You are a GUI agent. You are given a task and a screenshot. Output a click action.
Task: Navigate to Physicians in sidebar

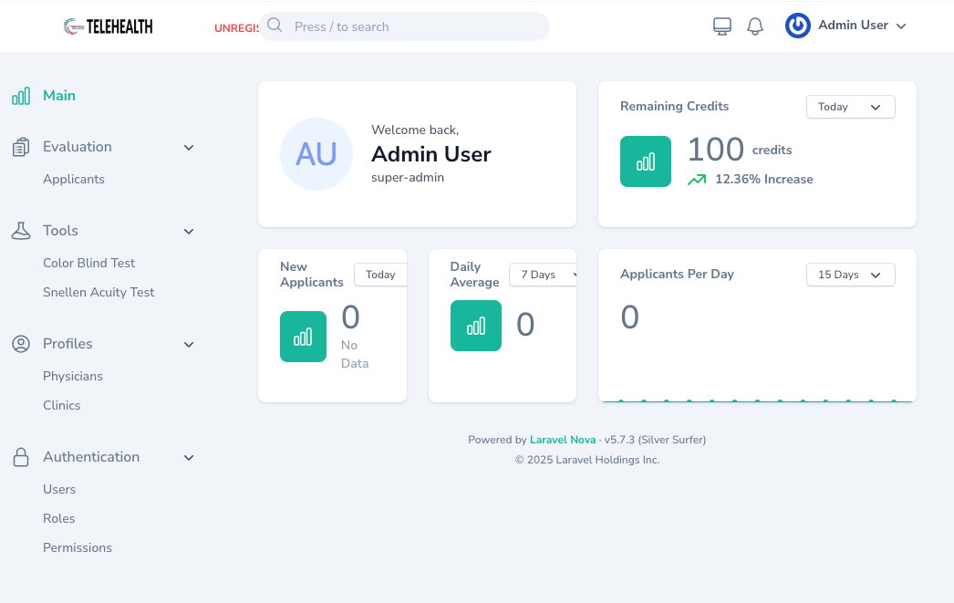(x=73, y=377)
